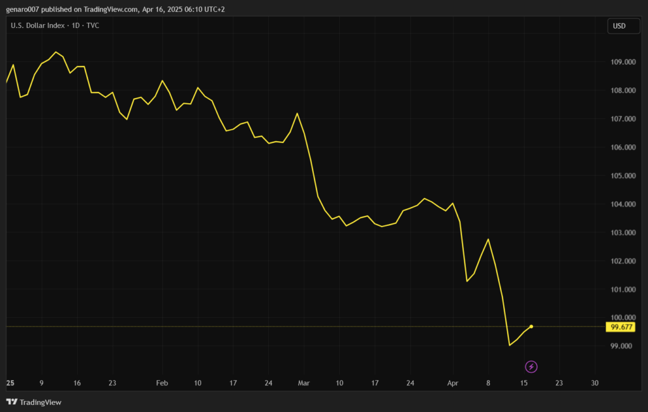This screenshot has height=412, width=648.
Task: Click the 15 date label near April
Action: point(524,383)
